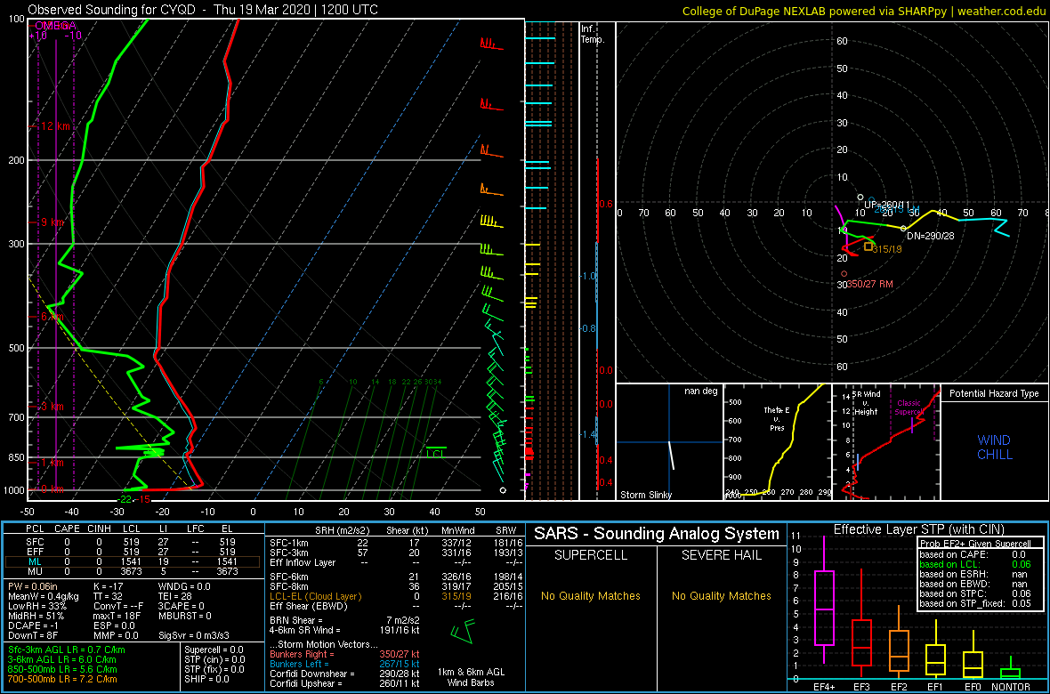Click 'No Quality Matches' under SEVERE HAIL

click(721, 595)
